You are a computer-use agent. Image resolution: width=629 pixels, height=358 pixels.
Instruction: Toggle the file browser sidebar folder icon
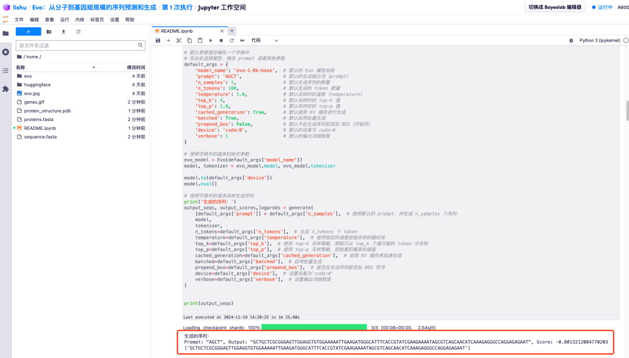click(6, 33)
